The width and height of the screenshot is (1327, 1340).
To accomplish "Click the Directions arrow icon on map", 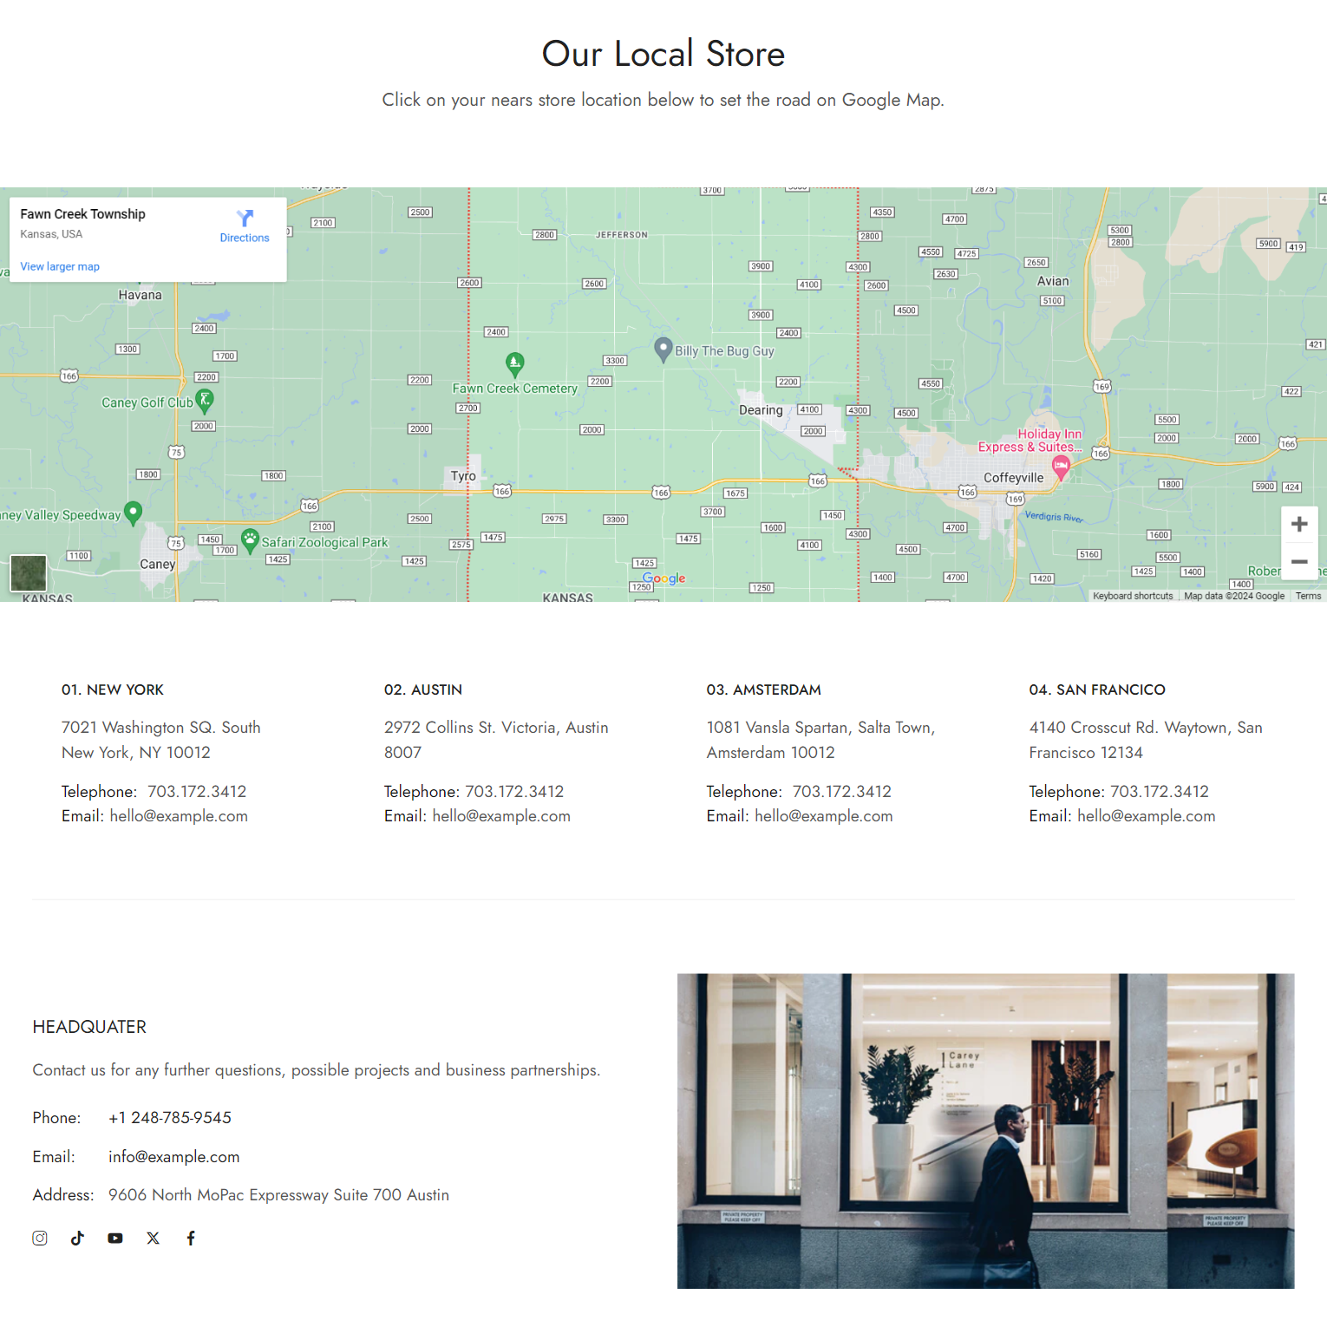I will [245, 218].
